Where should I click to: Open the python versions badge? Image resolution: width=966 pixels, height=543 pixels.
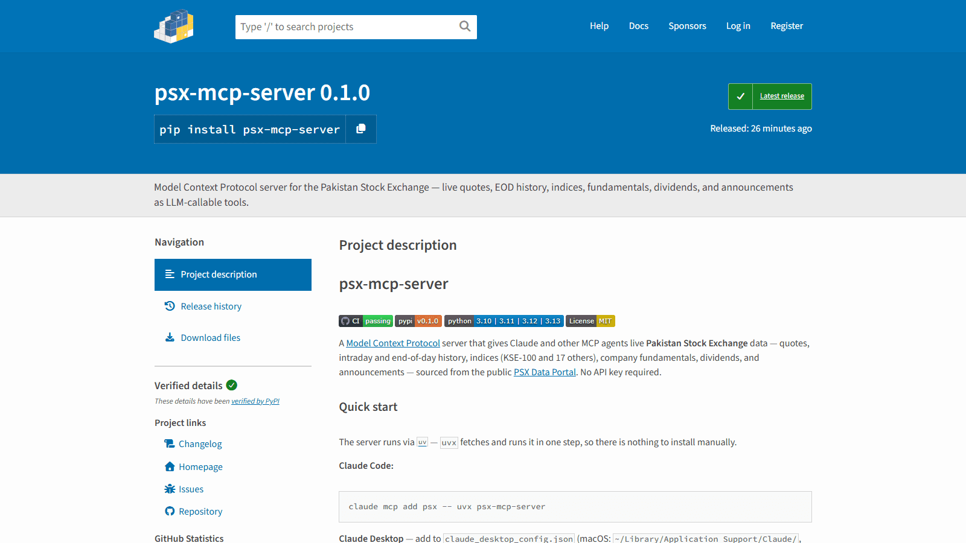pos(504,321)
